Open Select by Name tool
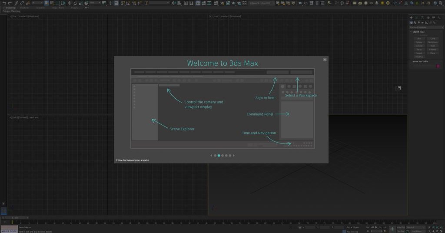This screenshot has width=445, height=233. click(x=52, y=3)
